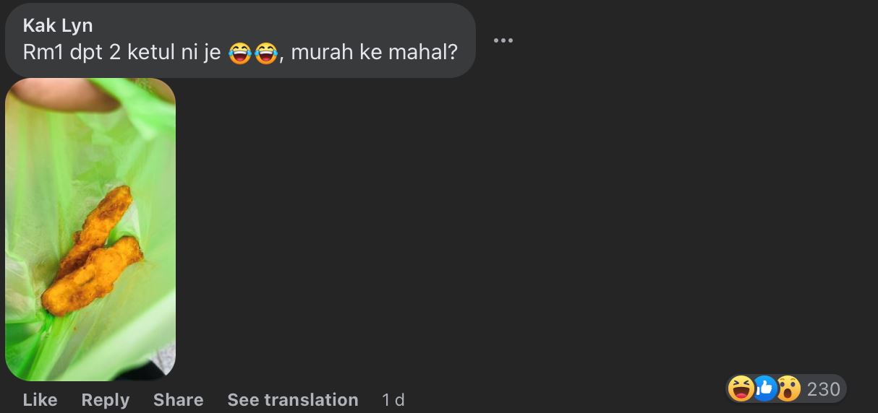Click See translation under the comment

point(293,399)
